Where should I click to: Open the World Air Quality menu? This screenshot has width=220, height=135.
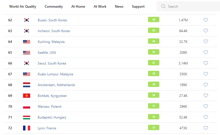pos(23,7)
